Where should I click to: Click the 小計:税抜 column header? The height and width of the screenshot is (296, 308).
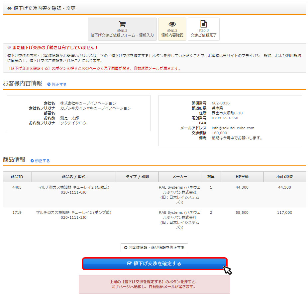(x=284, y=177)
